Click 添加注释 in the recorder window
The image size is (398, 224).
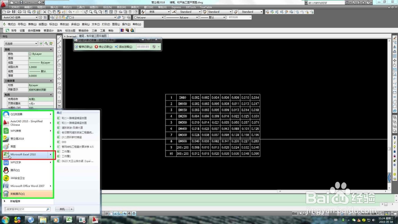tap(124, 47)
